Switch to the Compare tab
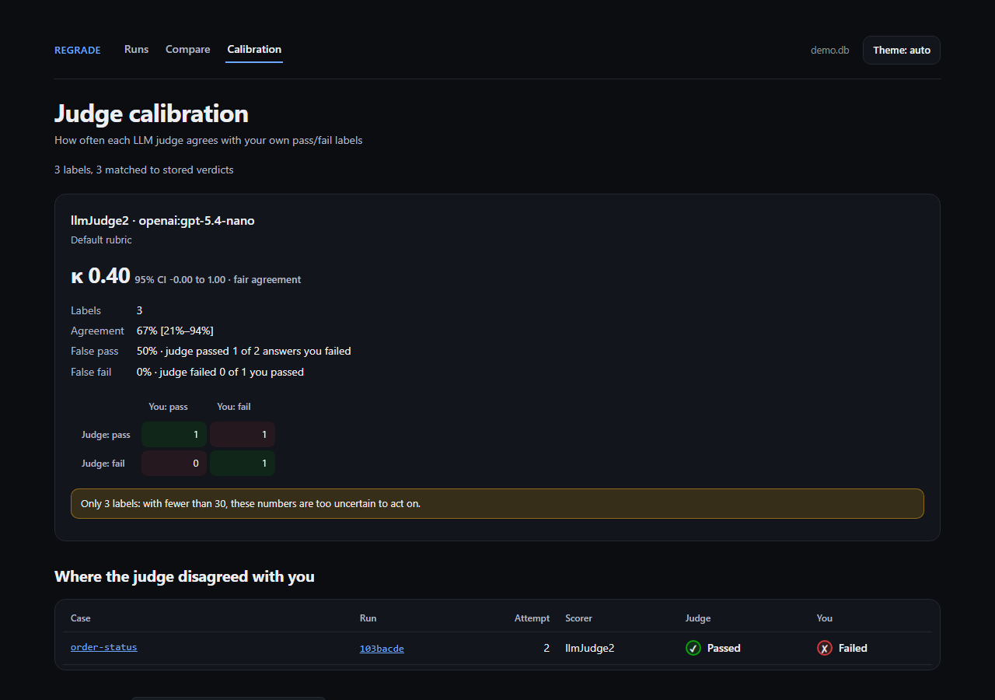 click(x=187, y=49)
